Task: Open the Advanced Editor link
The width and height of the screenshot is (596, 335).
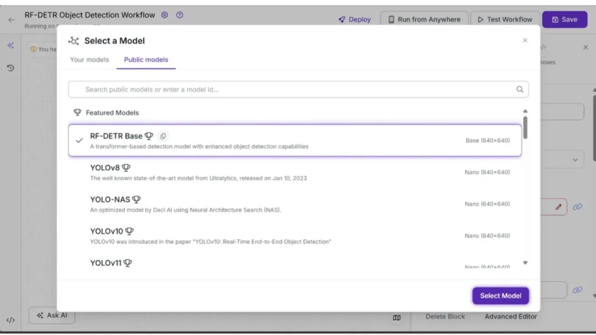Action: point(511,317)
